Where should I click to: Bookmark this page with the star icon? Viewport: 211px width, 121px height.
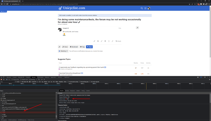pyautogui.click(x=195, y=4)
